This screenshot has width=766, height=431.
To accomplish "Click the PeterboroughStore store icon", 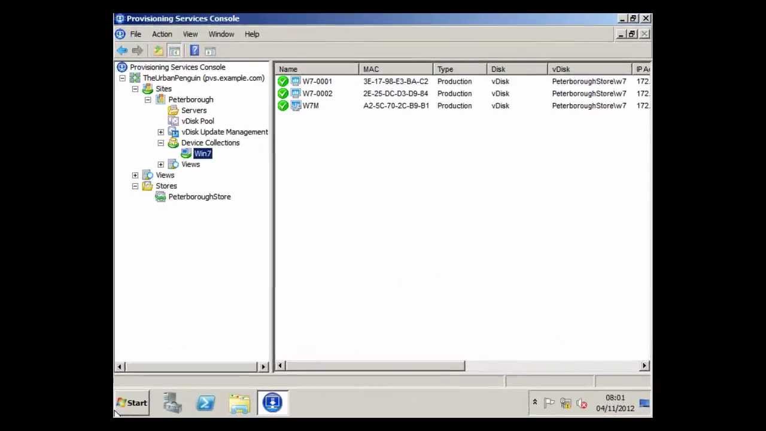I will 160,196.
